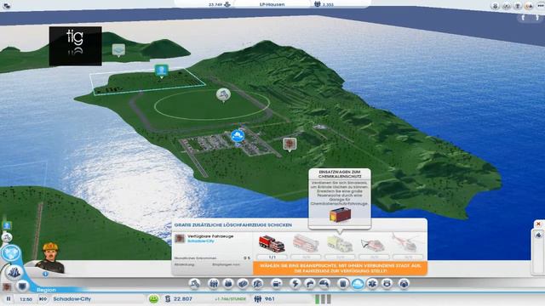545x306 pixels.
Task: Open the top-left corner menu icon
Action: [x=6, y=5]
